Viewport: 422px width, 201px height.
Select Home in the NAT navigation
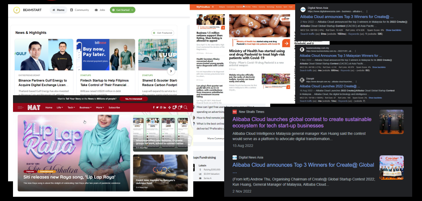pyautogui.click(x=49, y=108)
